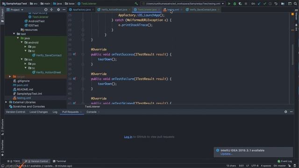The width and height of the screenshot is (299, 168).
Task: Click the memory indicator icon in status bar
Action: pyautogui.click(x=295, y=166)
